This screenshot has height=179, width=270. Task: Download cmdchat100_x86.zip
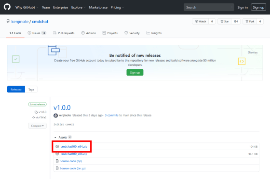pos(74,154)
